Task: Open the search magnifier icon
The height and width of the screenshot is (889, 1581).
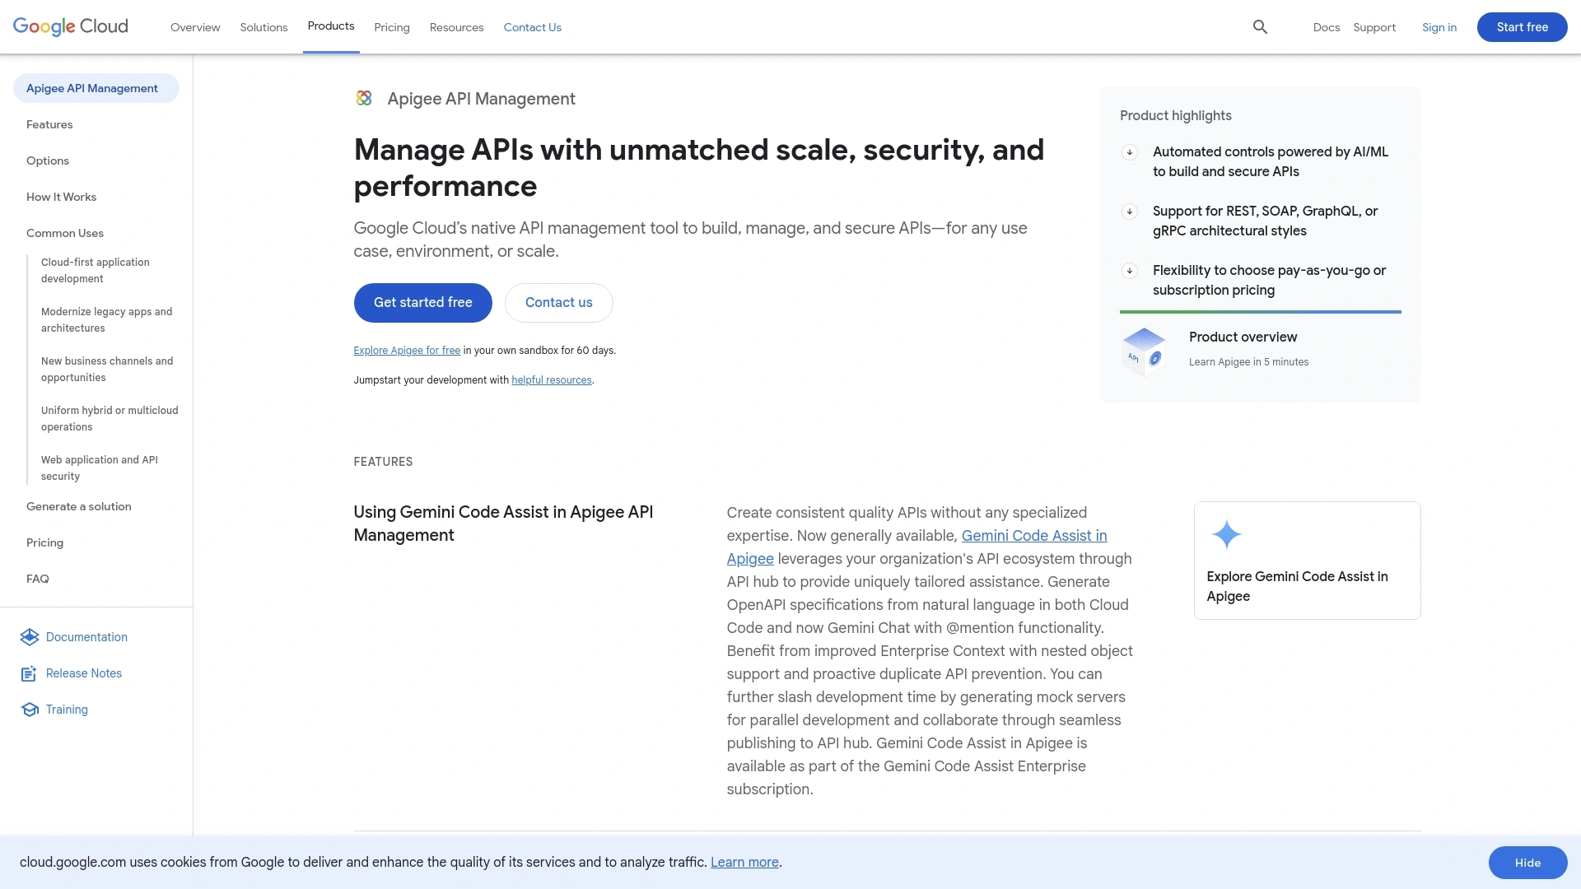Action: click(1260, 27)
